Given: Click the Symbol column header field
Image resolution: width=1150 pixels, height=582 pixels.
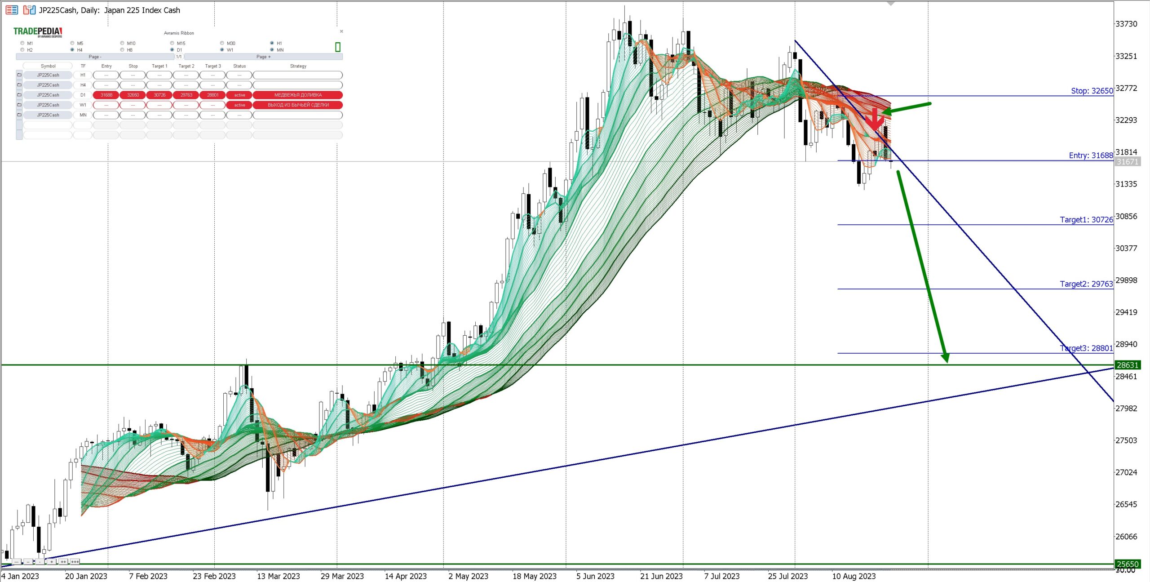Looking at the screenshot, I should pyautogui.click(x=48, y=66).
